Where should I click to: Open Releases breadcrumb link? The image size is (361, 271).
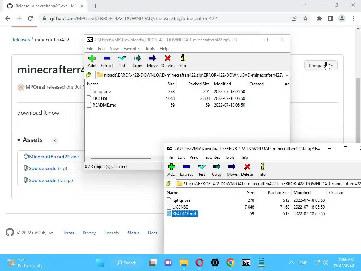20,40
